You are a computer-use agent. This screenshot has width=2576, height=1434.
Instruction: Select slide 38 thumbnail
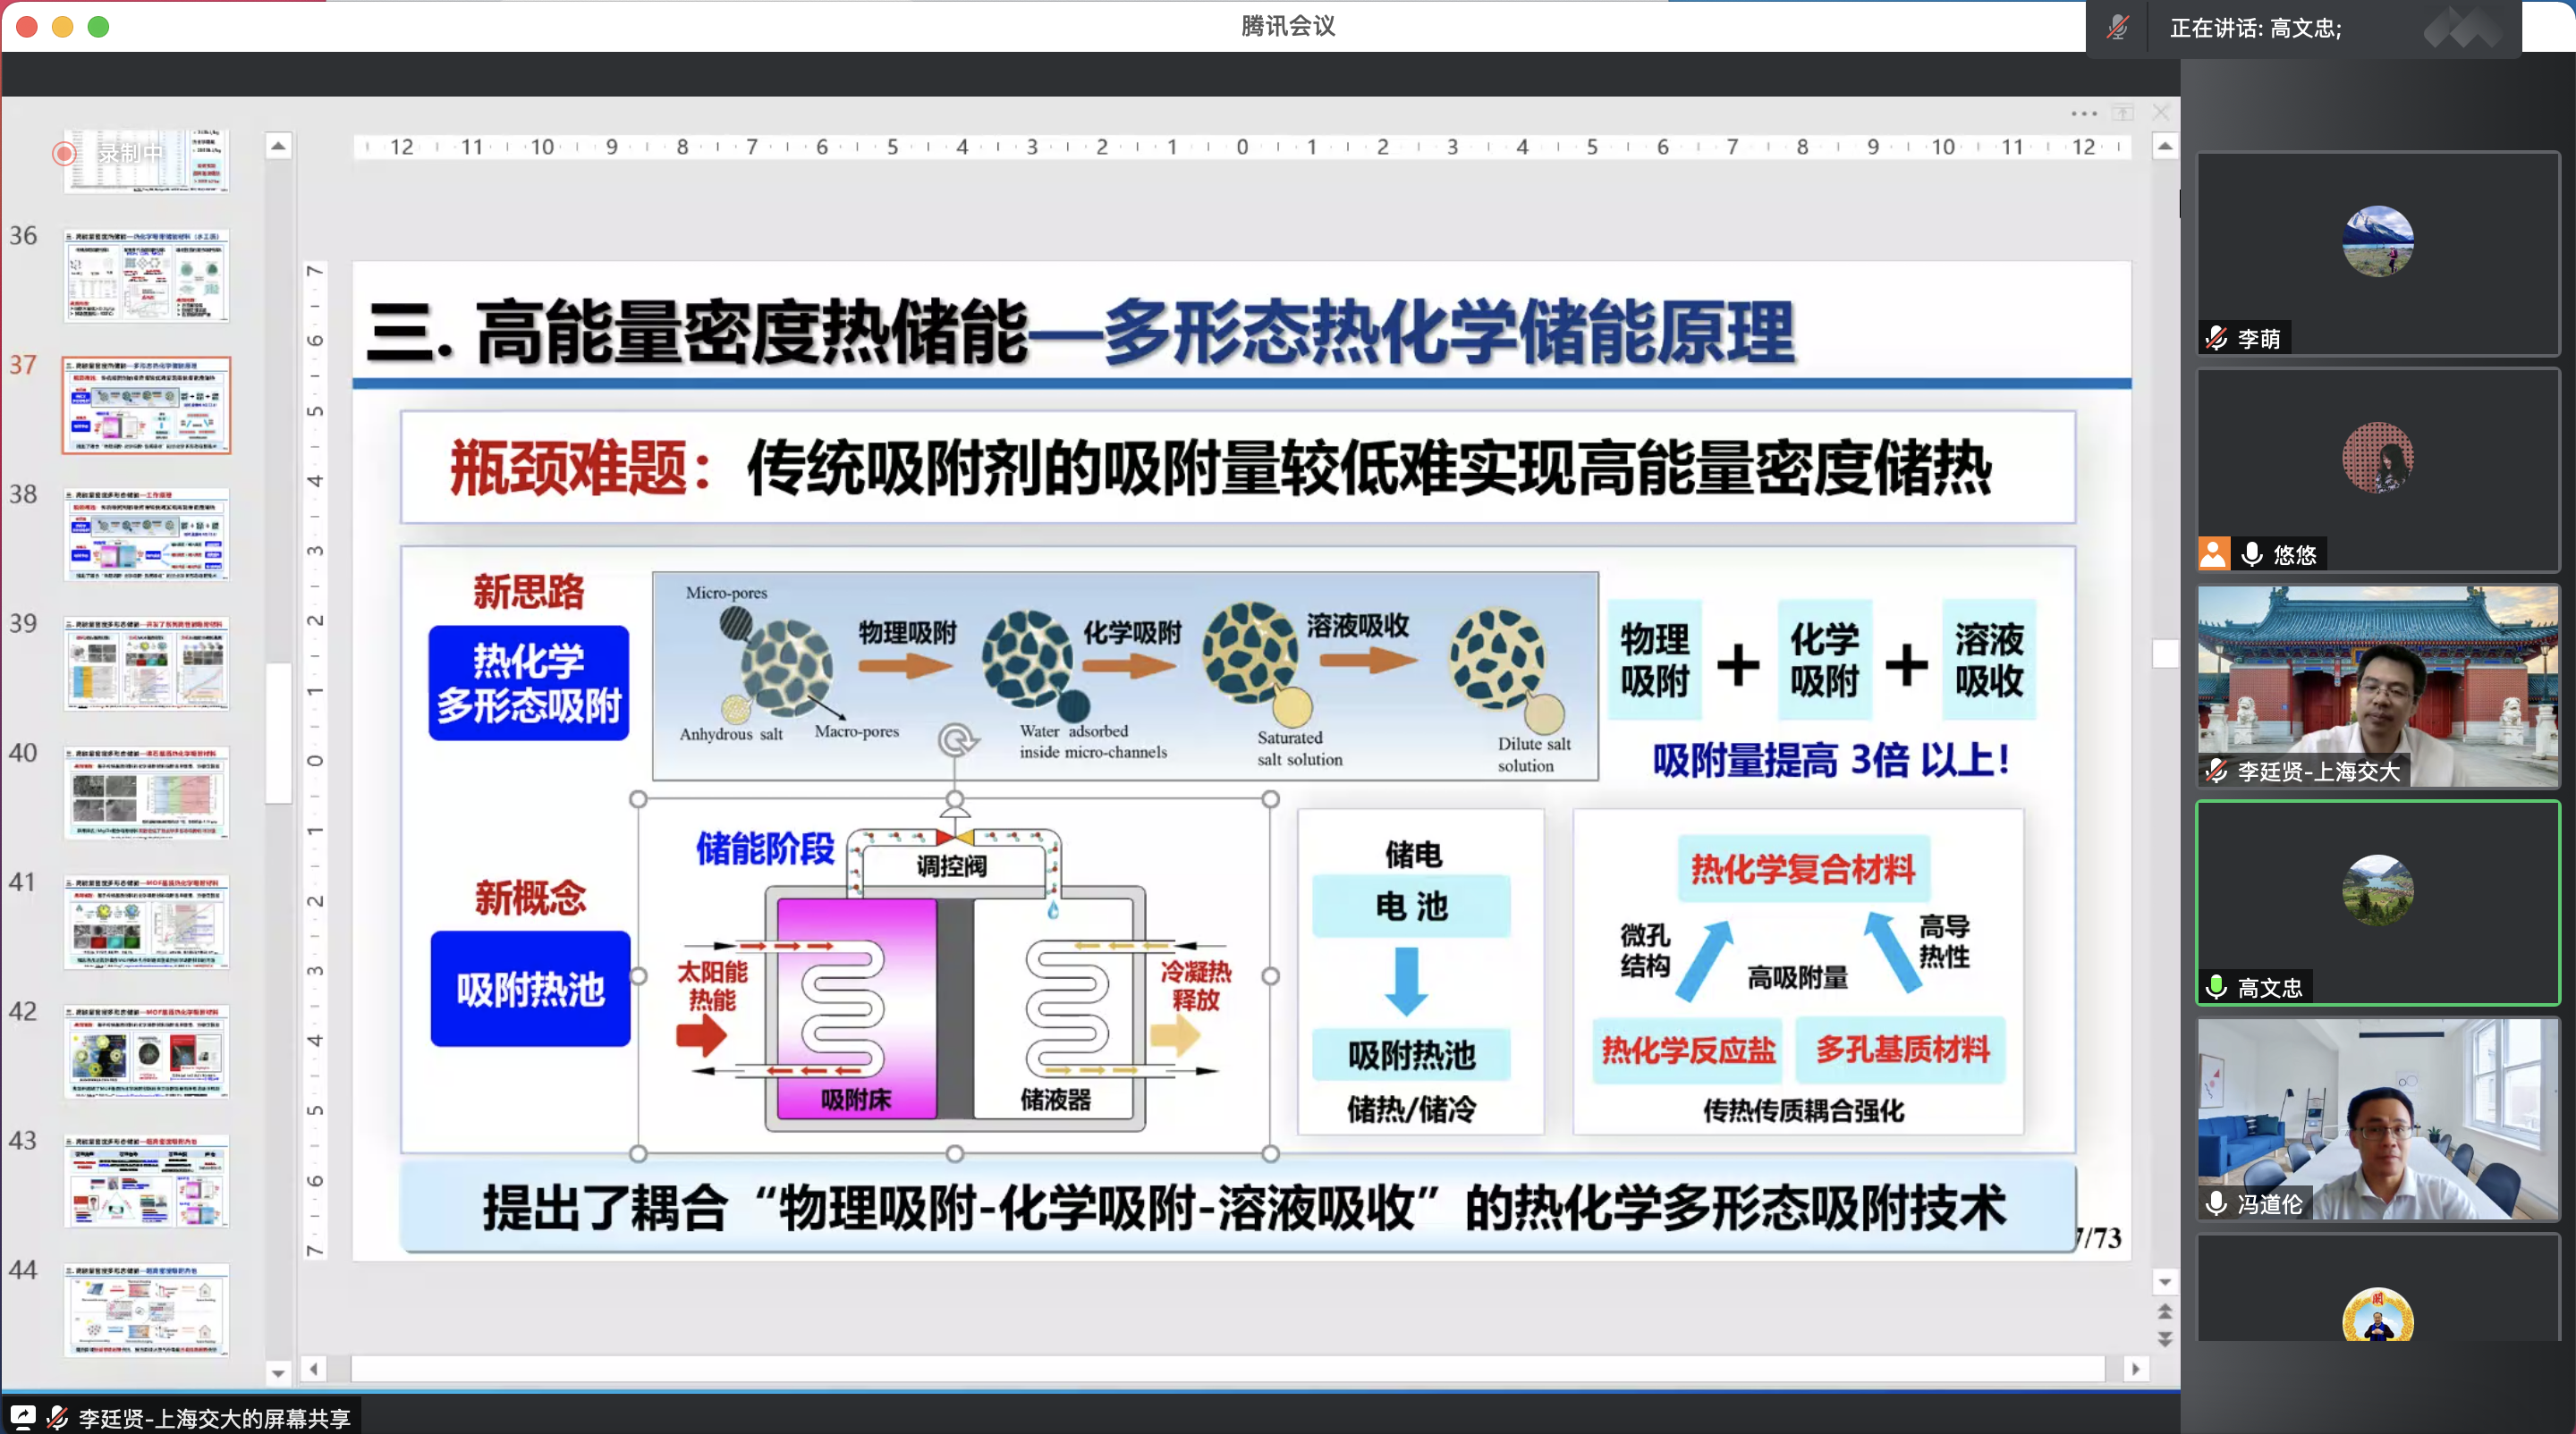146,534
